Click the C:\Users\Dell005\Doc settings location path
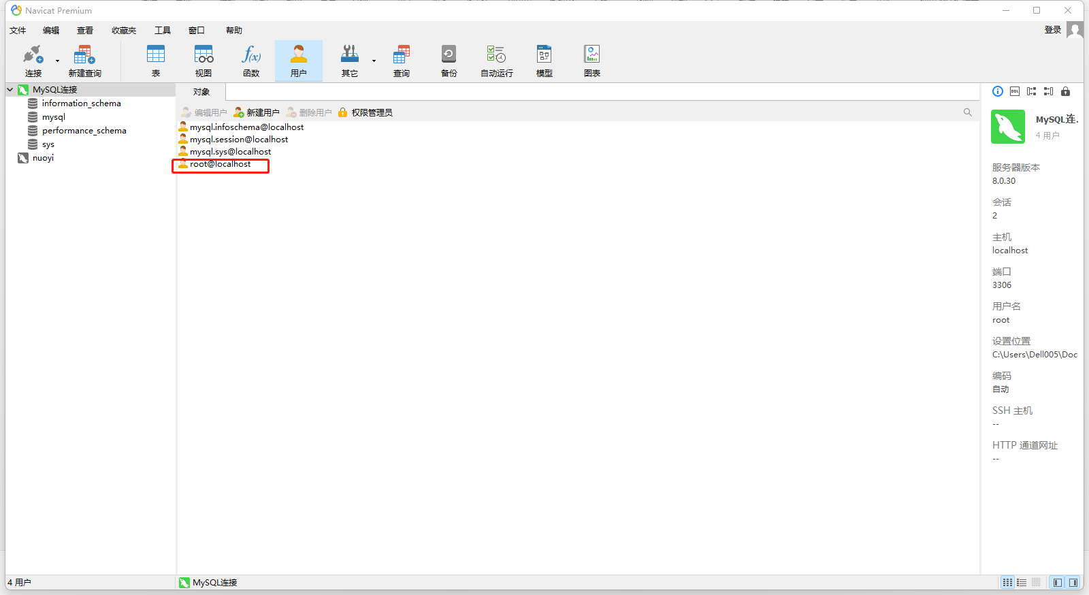This screenshot has height=595, width=1089. tap(1035, 355)
